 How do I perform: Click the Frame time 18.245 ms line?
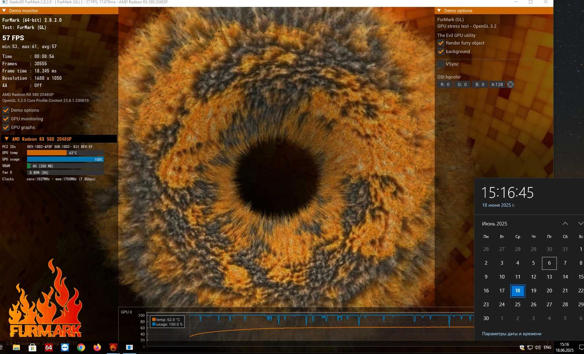click(x=29, y=71)
